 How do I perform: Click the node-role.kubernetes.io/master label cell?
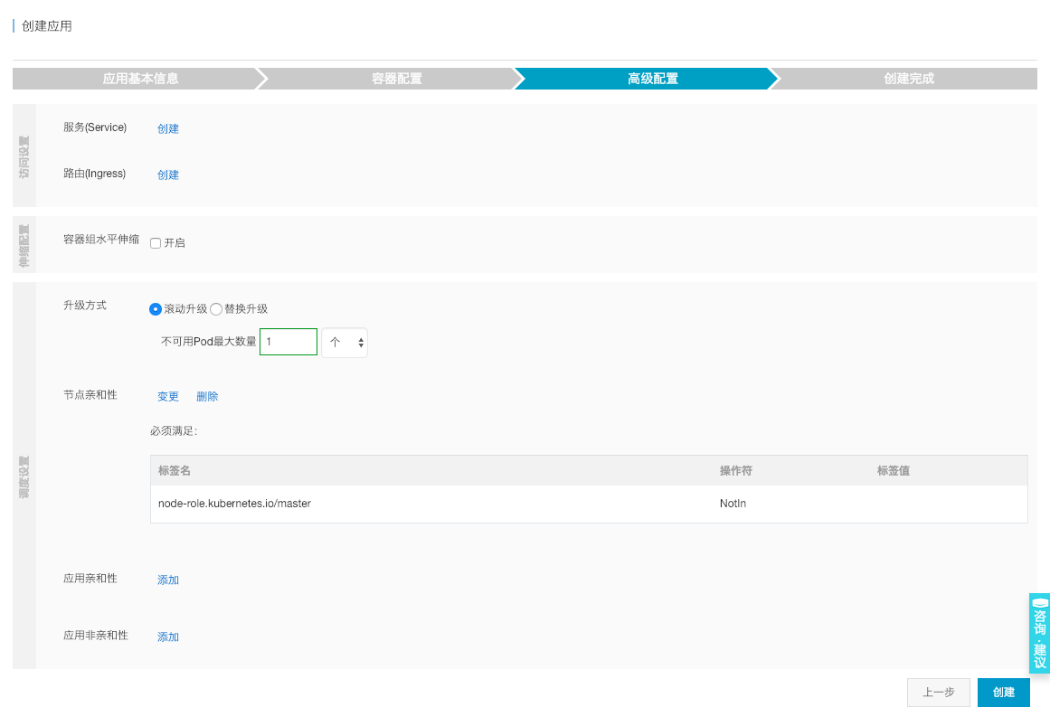coord(234,504)
